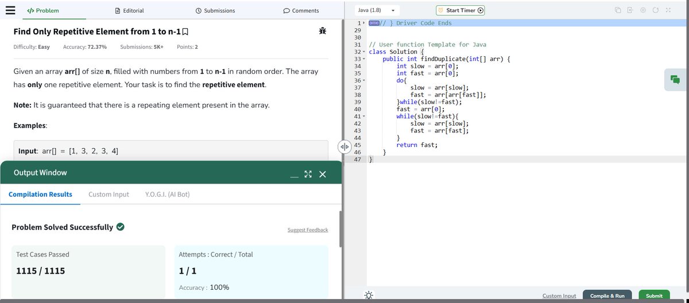Open the Y.O.G.I. (AI Bot) tab
This screenshot has height=303, width=689.
click(168, 194)
